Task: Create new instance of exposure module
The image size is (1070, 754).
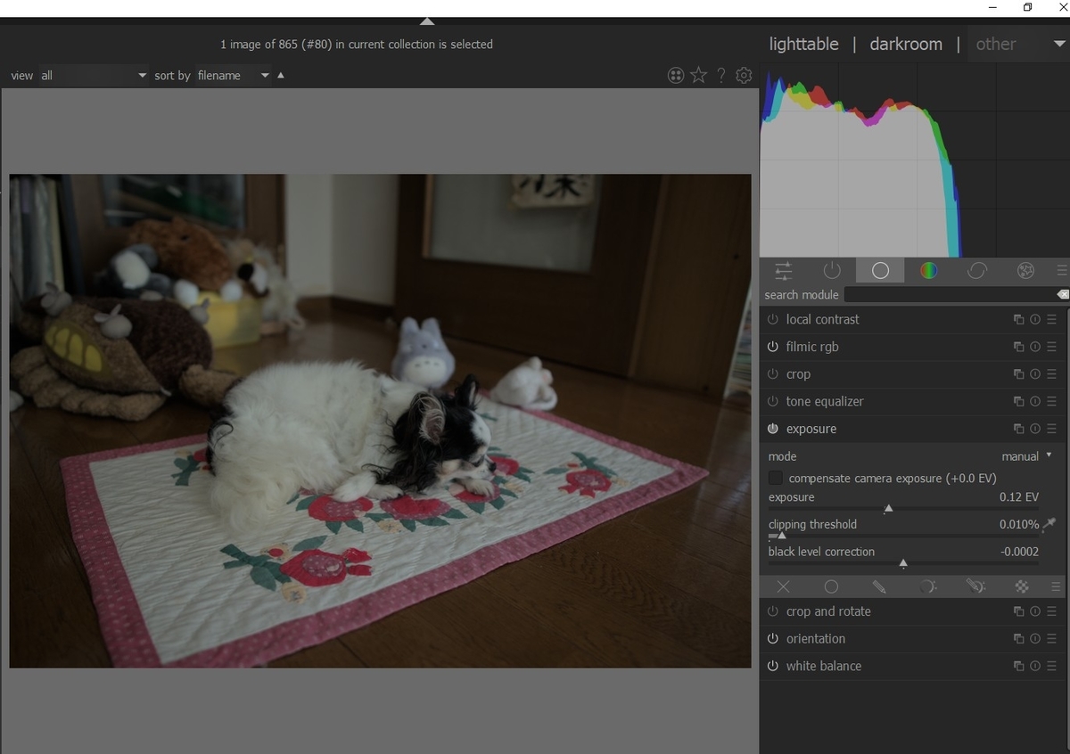Action: pos(1018,429)
